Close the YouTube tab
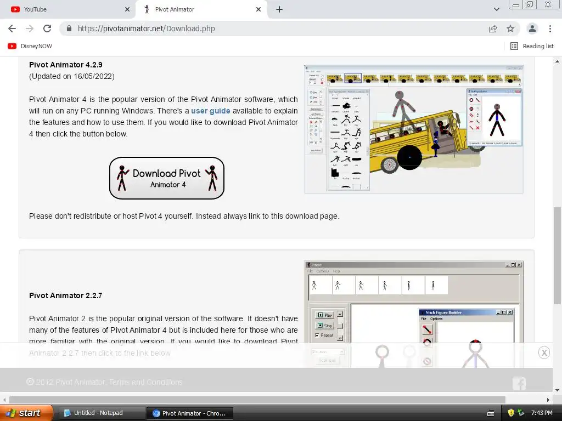The image size is (562, 421). 127,9
